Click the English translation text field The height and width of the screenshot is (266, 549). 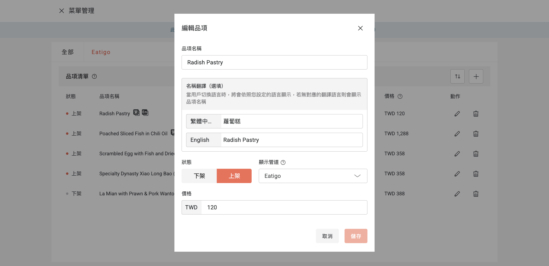(x=291, y=140)
